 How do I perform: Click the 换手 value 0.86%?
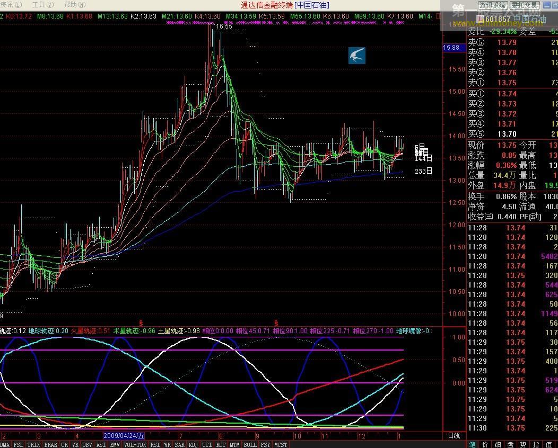pos(506,196)
